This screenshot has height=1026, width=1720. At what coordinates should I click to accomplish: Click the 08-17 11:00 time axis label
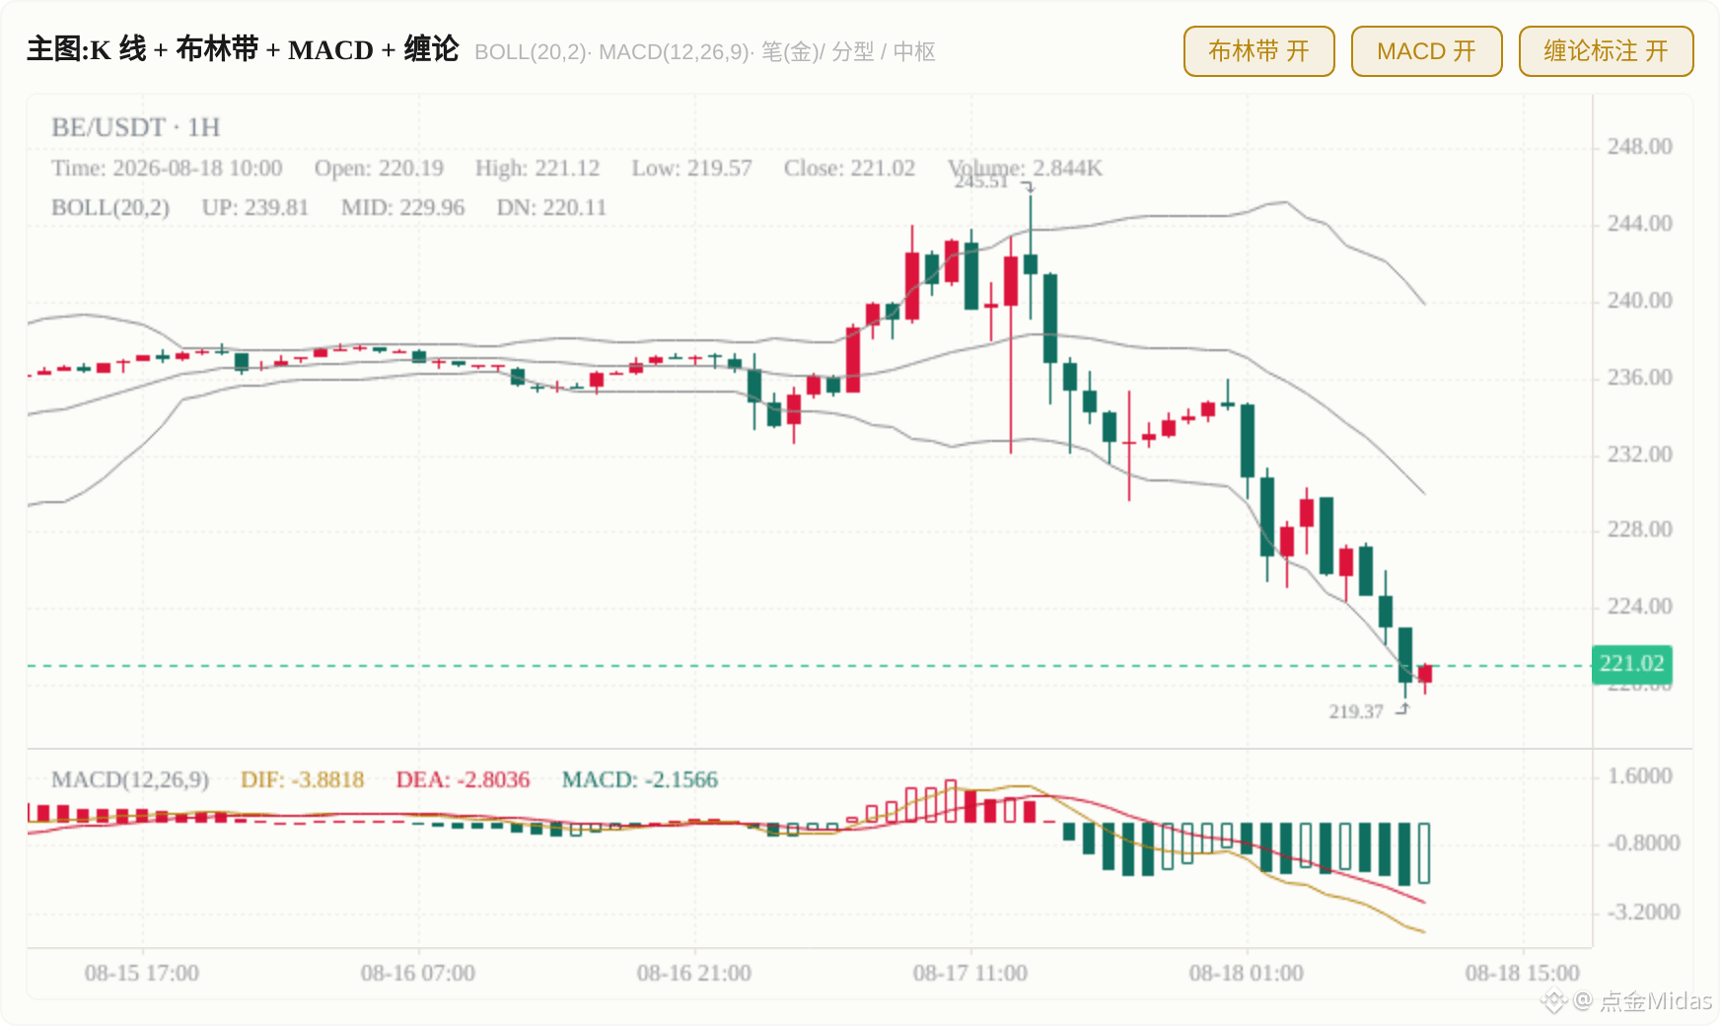[x=970, y=974]
